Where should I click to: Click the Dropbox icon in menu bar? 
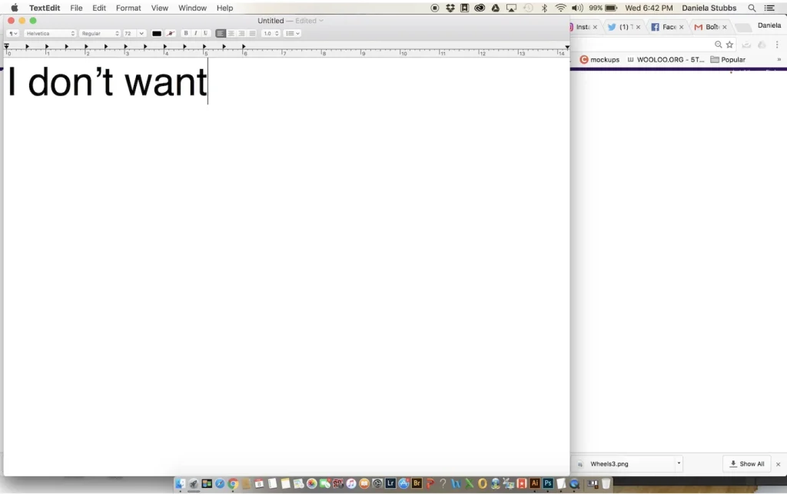point(450,8)
